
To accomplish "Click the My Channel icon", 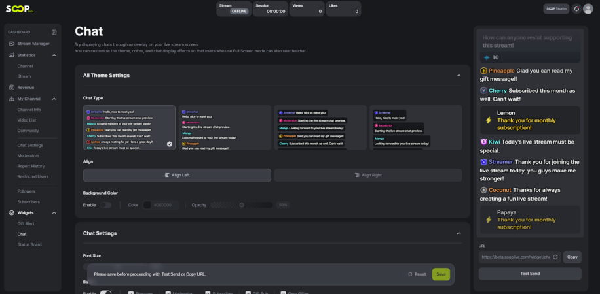I will (12, 99).
